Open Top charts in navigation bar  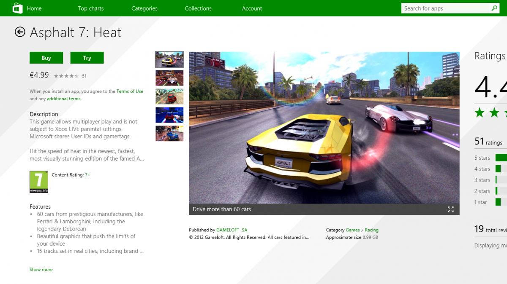pyautogui.click(x=91, y=8)
